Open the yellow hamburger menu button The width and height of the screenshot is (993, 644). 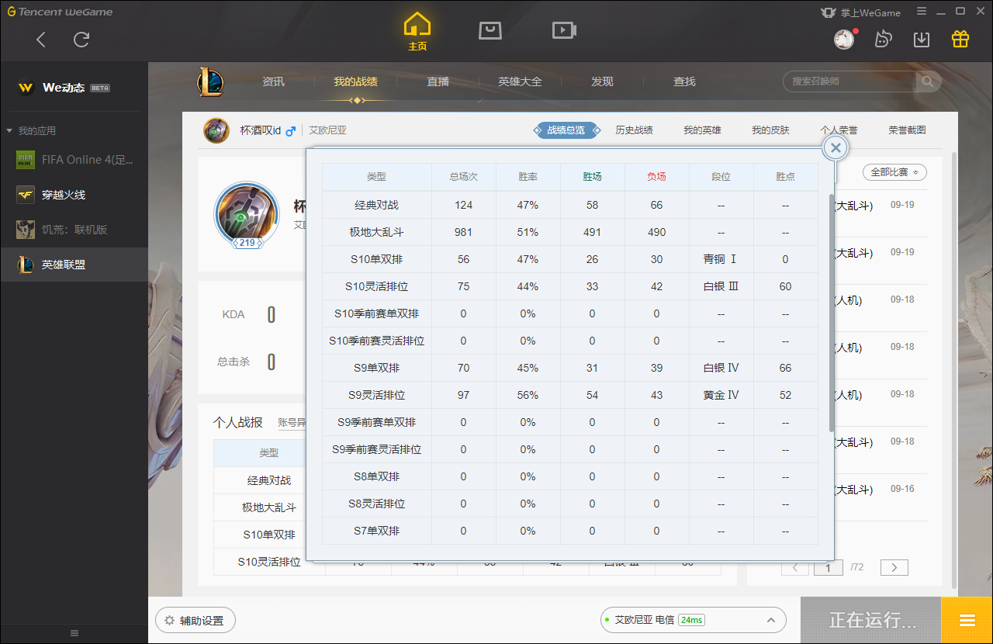pyautogui.click(x=967, y=621)
